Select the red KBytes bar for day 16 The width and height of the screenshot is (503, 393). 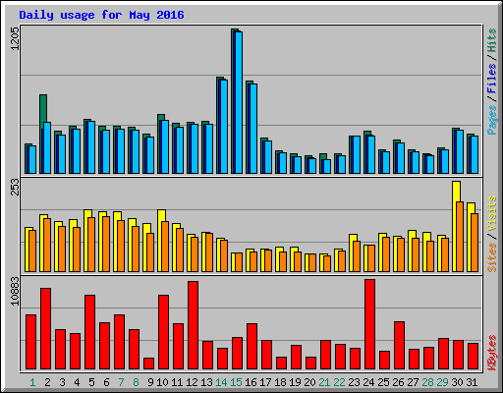click(252, 347)
